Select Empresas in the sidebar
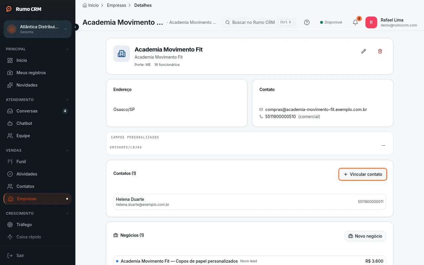 [x=37, y=199]
